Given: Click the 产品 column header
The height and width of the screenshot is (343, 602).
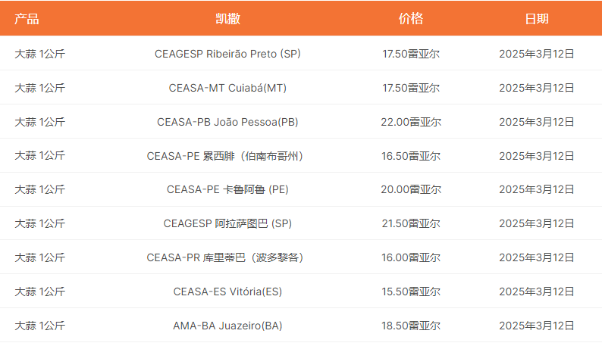Looking at the screenshot, I should (x=27, y=19).
